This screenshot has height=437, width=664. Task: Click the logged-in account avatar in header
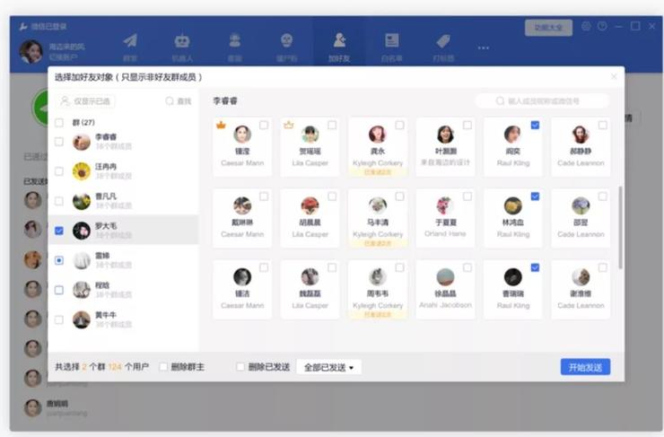pos(31,52)
